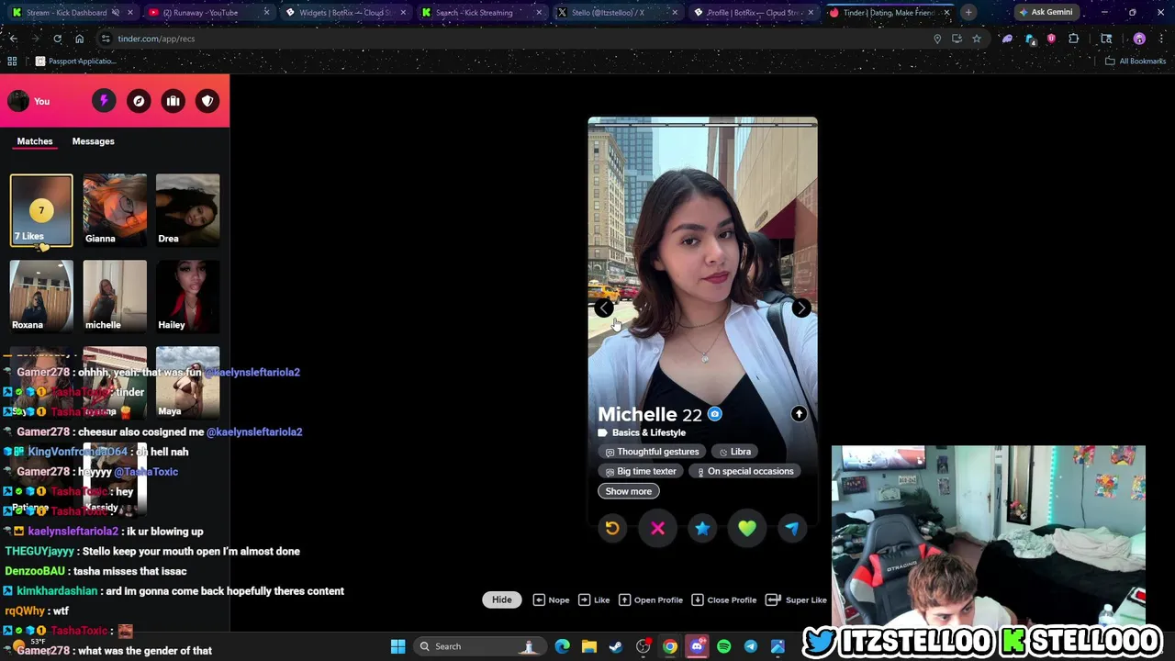Viewport: 1175px width, 661px height.
Task: Click the green heart Like button
Action: pyautogui.click(x=747, y=528)
